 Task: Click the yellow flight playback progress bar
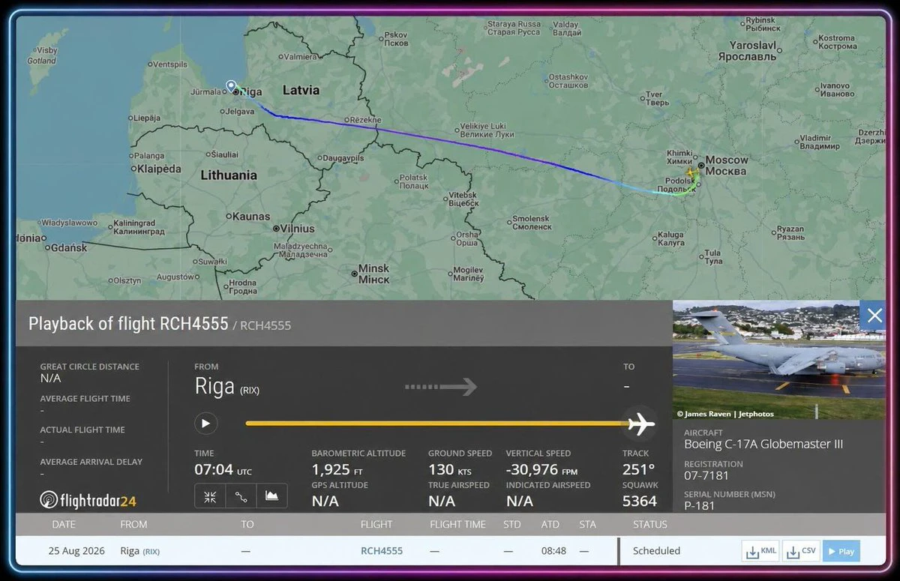click(x=436, y=424)
